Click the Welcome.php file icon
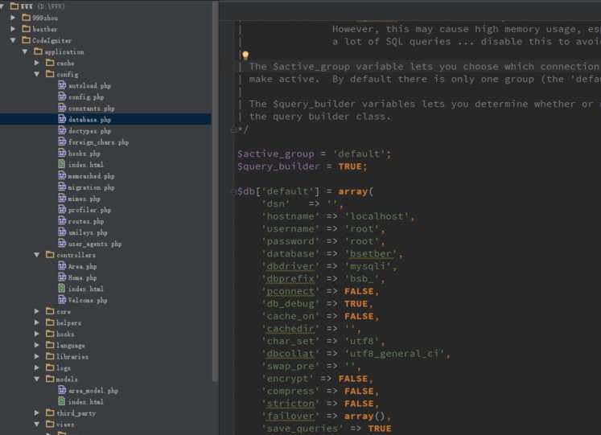 click(x=62, y=300)
